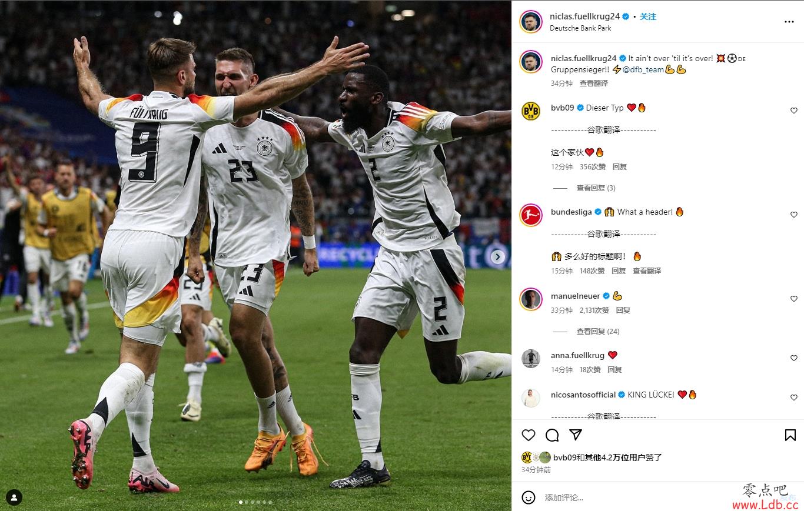
Task: Expand 24 replies under manuelneuer comment
Action: coord(598,332)
